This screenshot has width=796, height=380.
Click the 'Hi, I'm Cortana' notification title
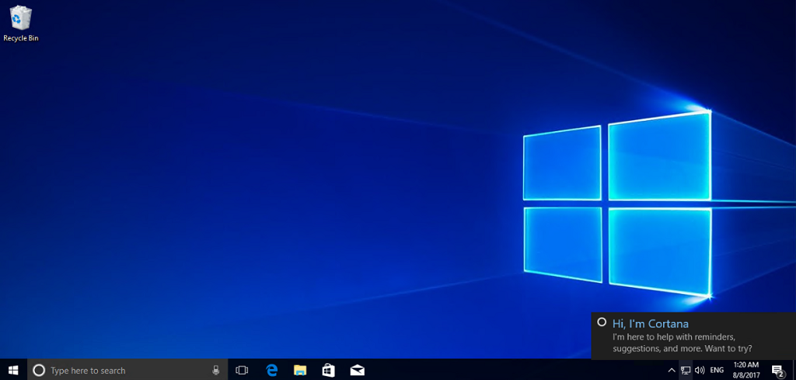tap(650, 324)
